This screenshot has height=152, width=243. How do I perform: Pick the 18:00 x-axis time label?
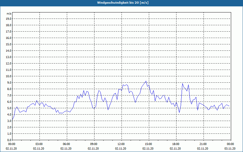coord(176,144)
